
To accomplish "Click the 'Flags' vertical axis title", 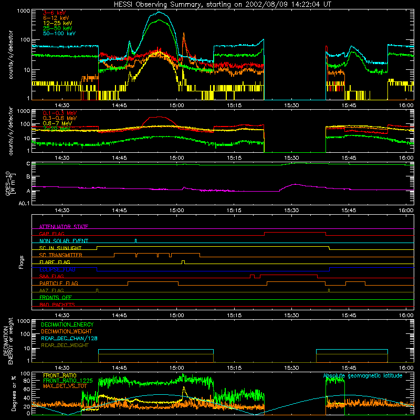I will pos(22,262).
